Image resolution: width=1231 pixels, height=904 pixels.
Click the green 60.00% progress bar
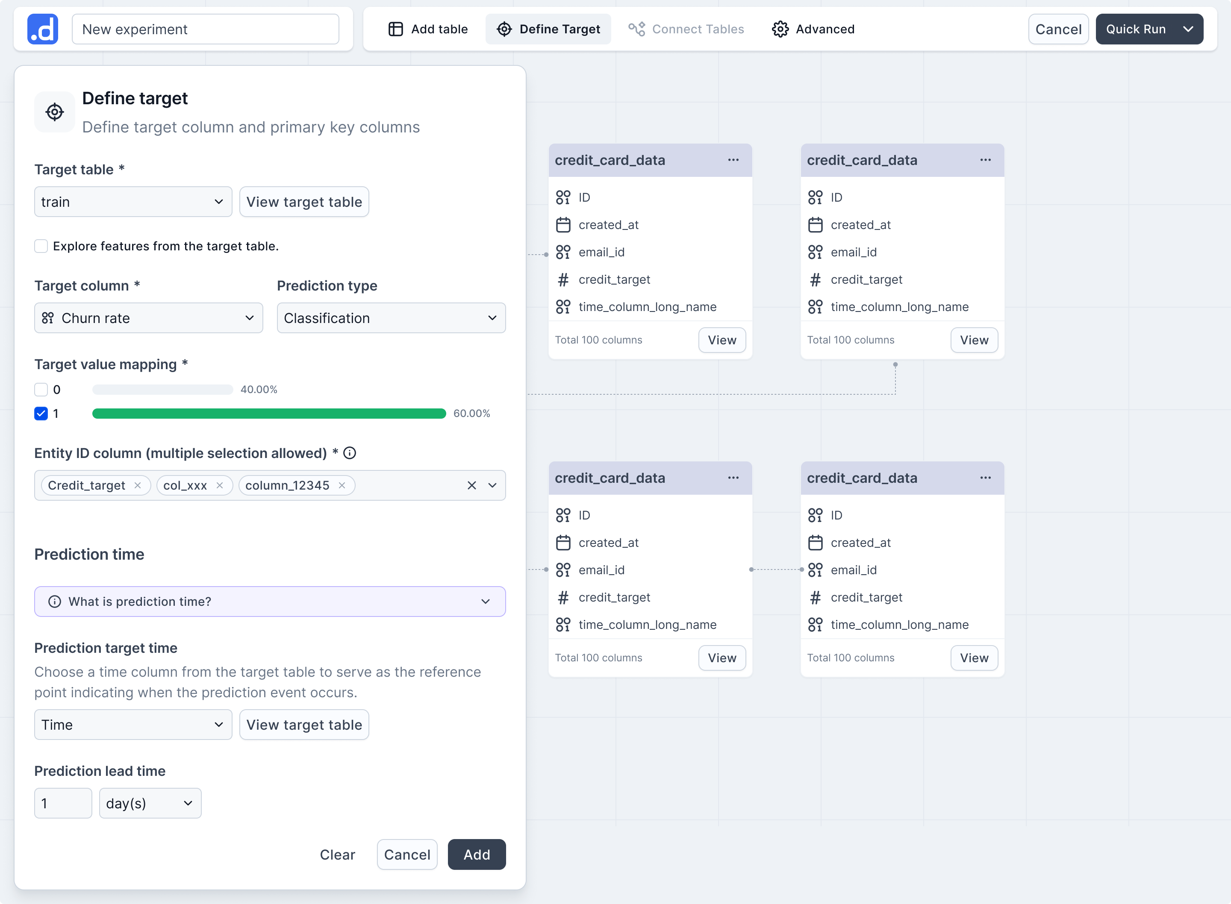point(269,414)
